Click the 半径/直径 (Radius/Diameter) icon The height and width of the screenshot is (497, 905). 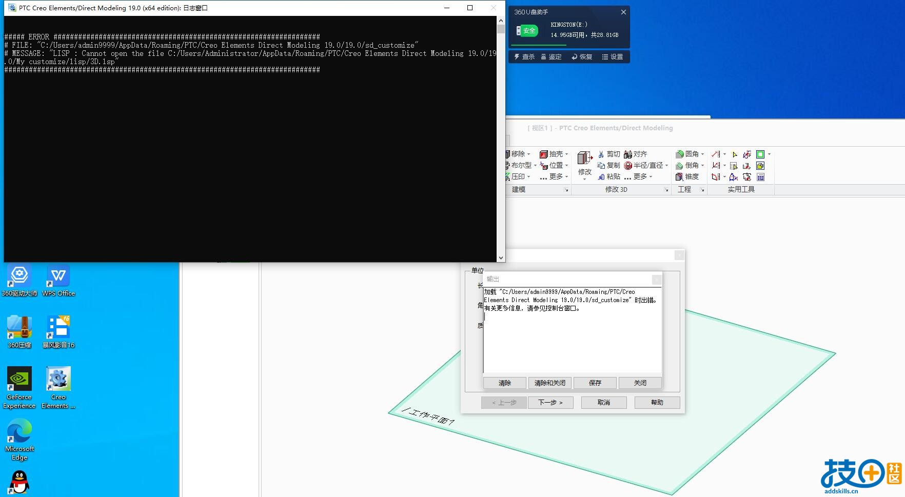pos(627,166)
